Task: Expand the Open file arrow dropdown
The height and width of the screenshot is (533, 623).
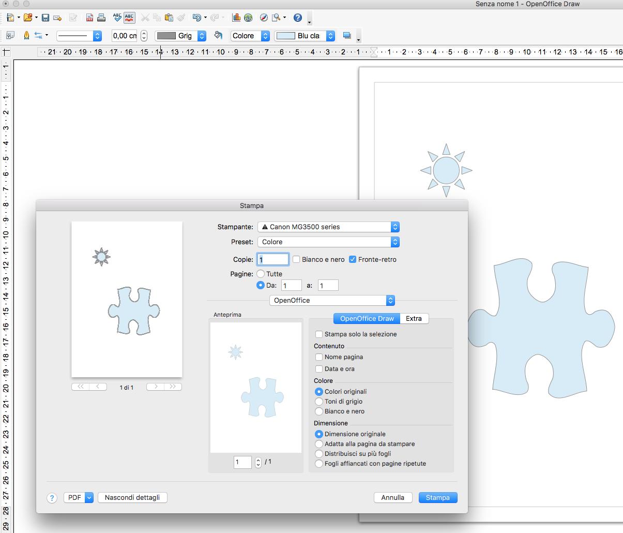Action: point(36,18)
